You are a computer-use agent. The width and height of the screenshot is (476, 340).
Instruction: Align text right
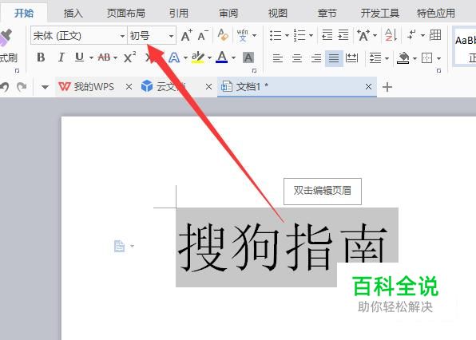tap(316, 58)
